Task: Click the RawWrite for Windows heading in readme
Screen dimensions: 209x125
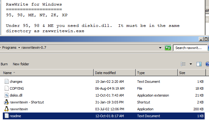Action: tap(34, 4)
